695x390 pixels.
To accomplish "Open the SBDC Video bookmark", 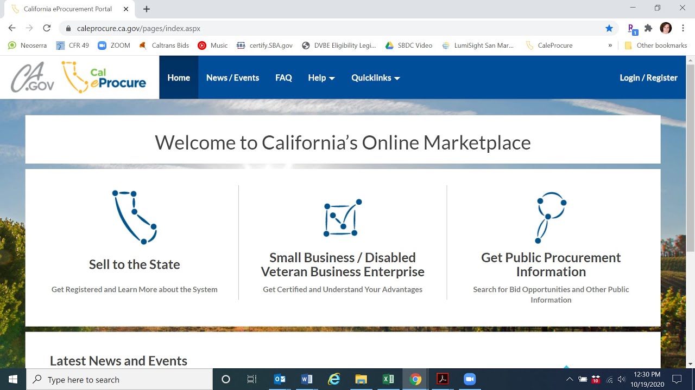I will pos(409,45).
